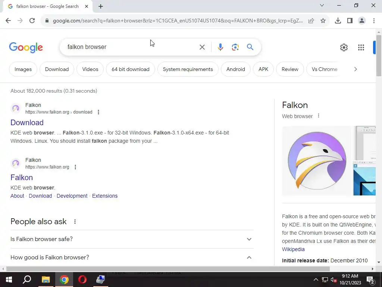
Task: Toggle Chrome side panel
Action: (x=350, y=21)
